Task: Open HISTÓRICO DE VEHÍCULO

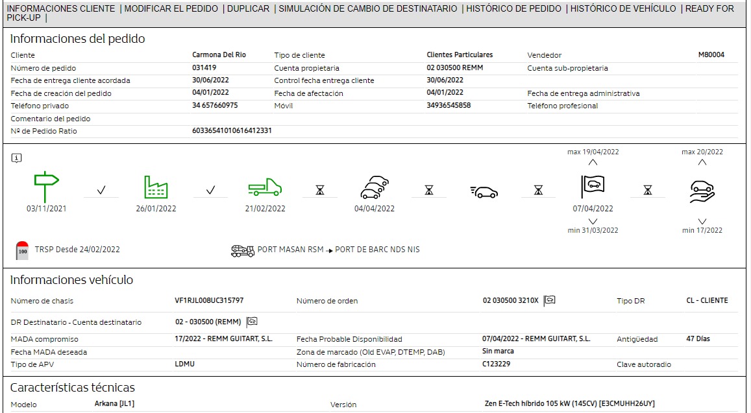Action: pos(623,8)
